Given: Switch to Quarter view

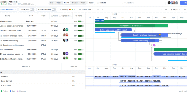Looking at the screenshot, I should [x=75, y=3].
